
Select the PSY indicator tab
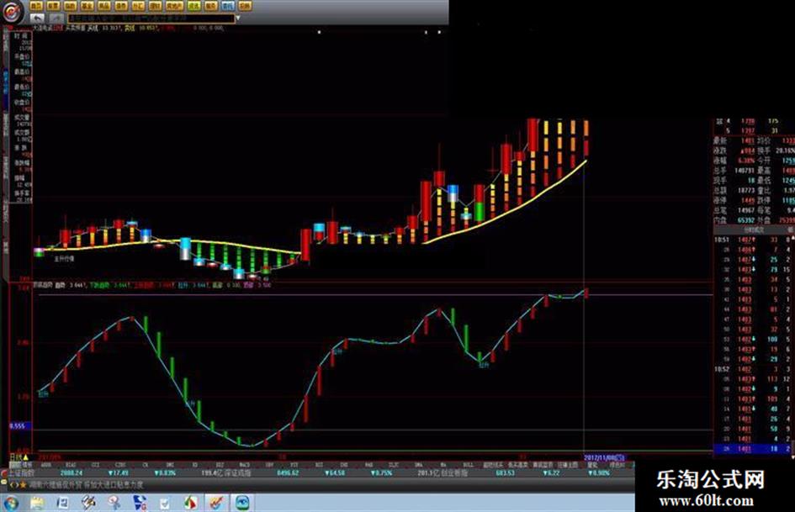294,464
